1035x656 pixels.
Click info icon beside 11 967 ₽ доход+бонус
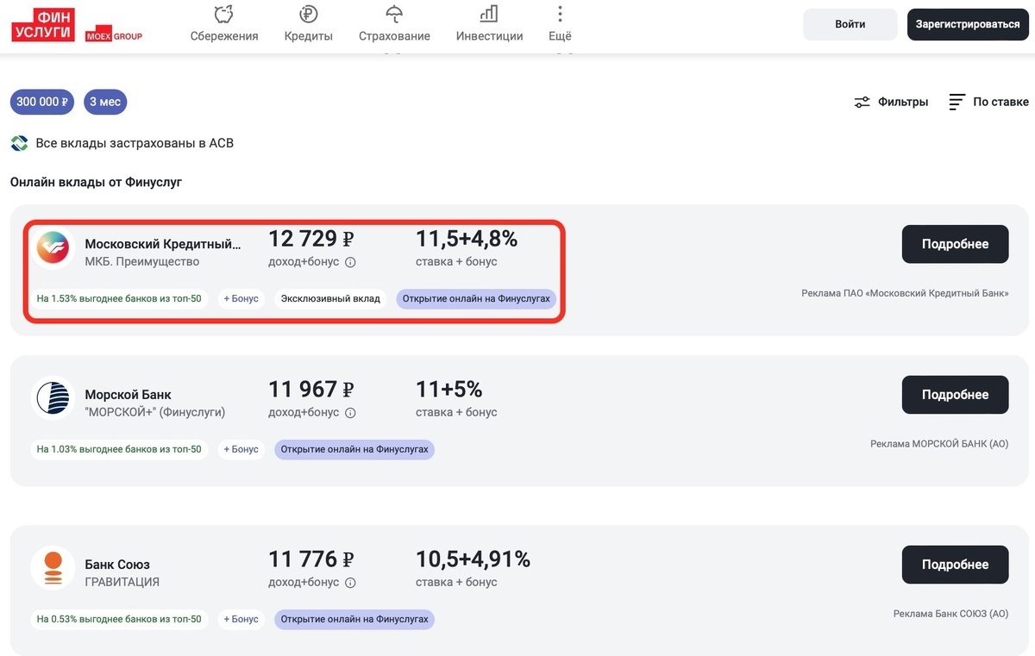pos(350,413)
